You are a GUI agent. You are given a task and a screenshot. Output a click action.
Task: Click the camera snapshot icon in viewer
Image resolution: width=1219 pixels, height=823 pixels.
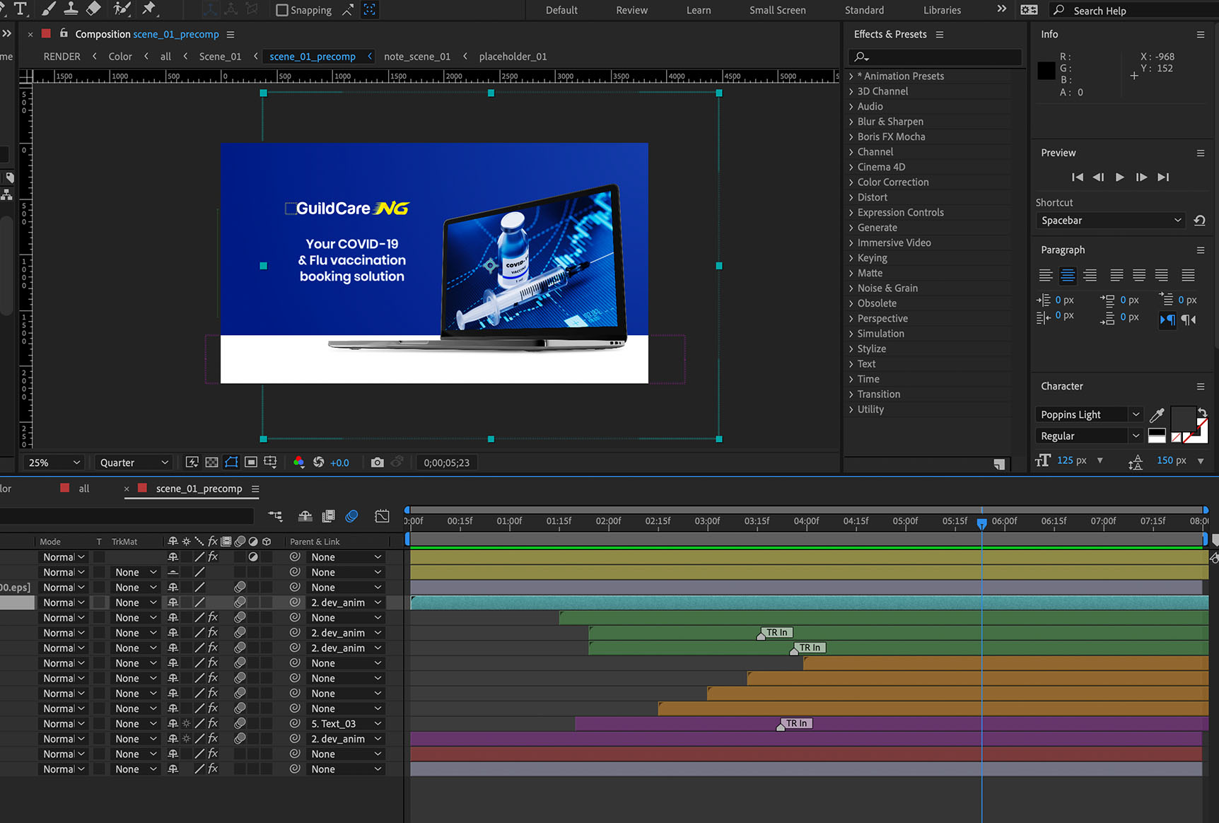(x=378, y=462)
